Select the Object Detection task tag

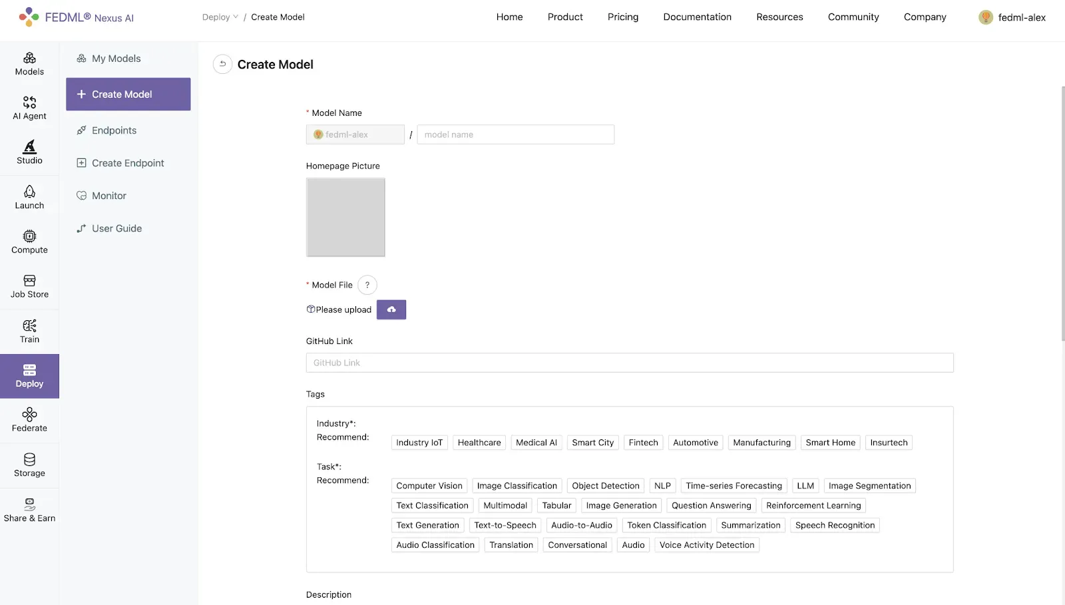[606, 486]
